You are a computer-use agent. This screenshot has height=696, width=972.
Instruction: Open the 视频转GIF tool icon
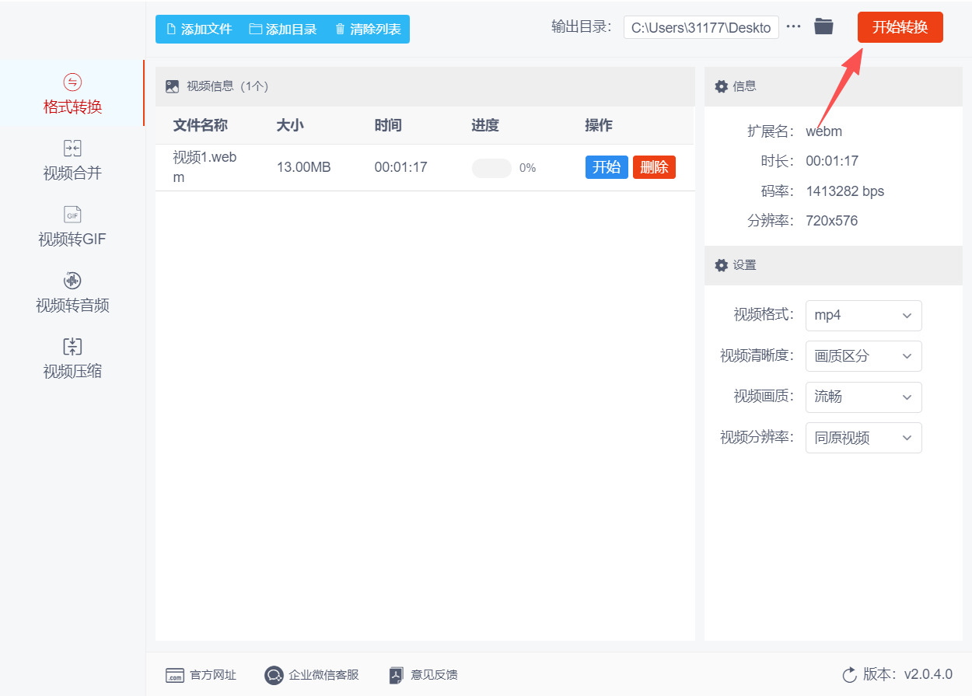pos(72,215)
